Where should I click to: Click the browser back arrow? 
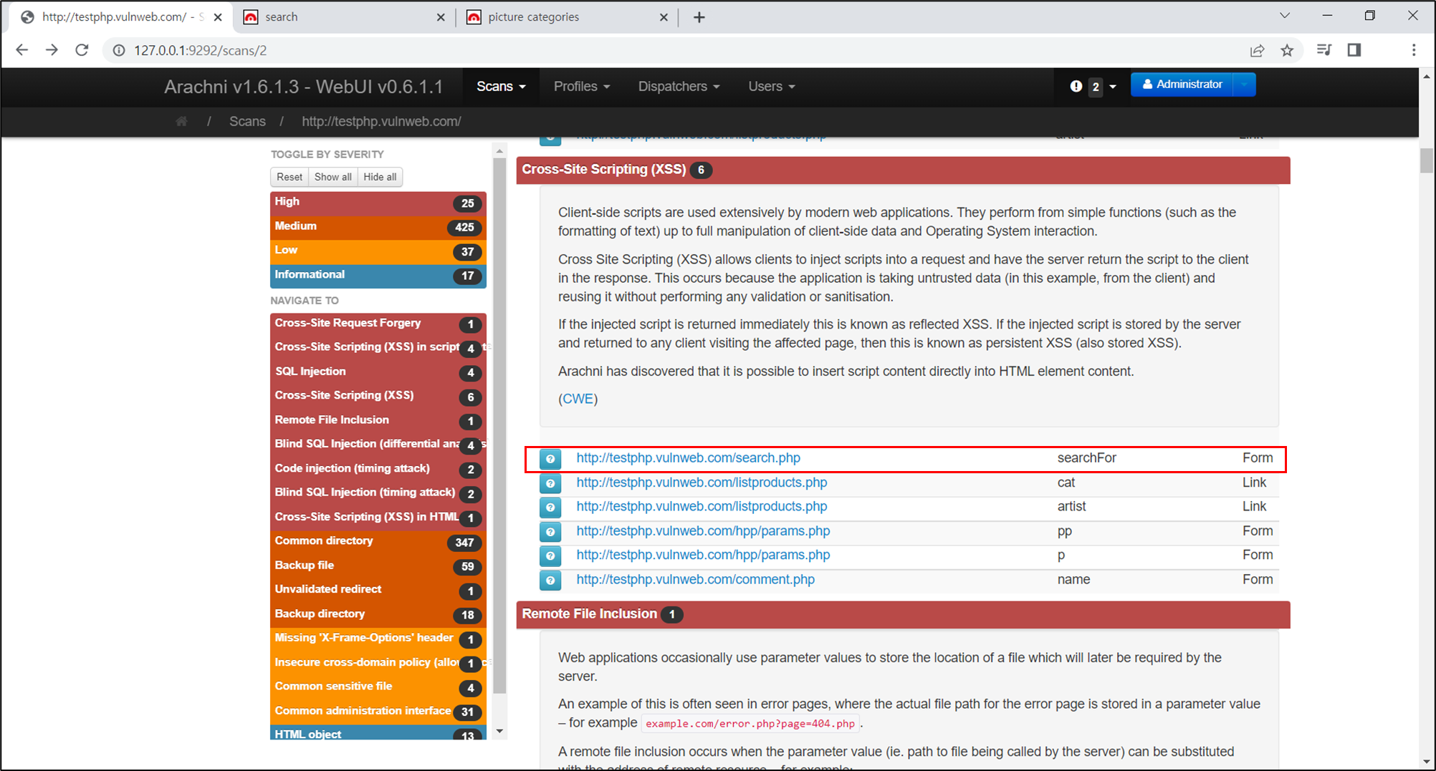(21, 50)
